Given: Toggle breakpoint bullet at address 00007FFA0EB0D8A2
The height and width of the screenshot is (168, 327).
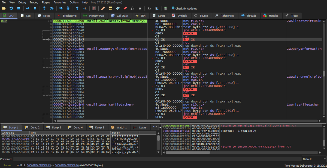Looking at the screenshot, I should point(51,33).
